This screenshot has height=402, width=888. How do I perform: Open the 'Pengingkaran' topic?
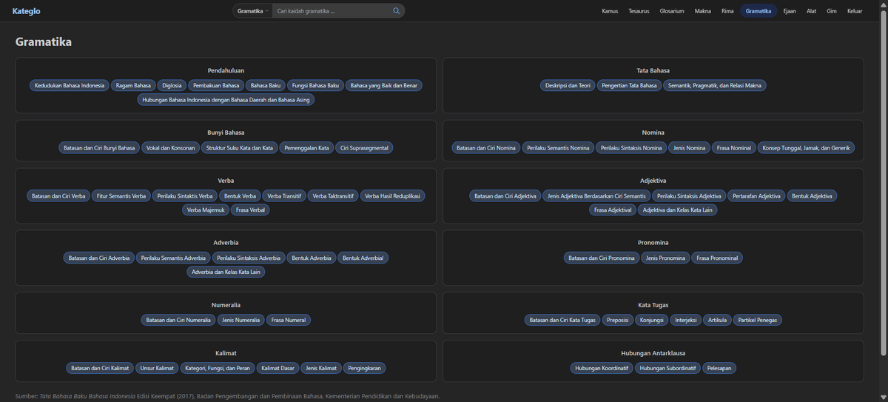tap(364, 369)
